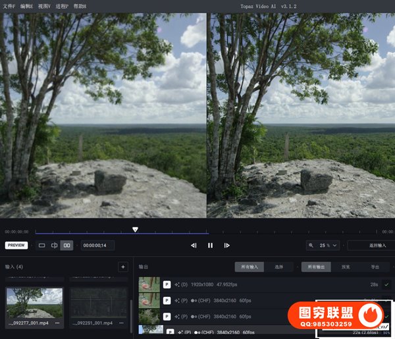This screenshot has width=395, height=339.
Task: Switch to 所有输出 filter tab
Action: pyautogui.click(x=317, y=267)
